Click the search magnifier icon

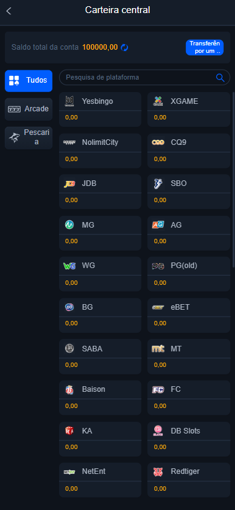coord(220,77)
